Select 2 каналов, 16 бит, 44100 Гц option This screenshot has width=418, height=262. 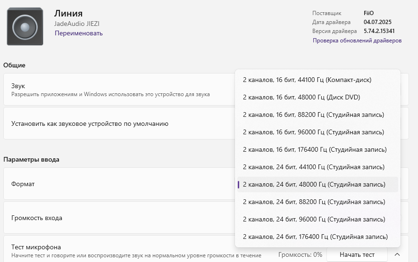307,80
